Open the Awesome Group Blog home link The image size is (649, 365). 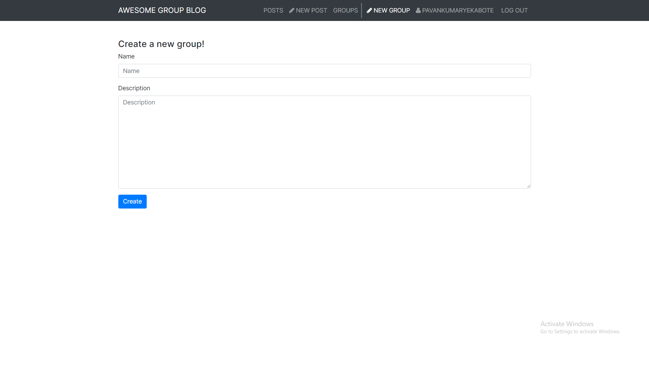click(x=162, y=10)
